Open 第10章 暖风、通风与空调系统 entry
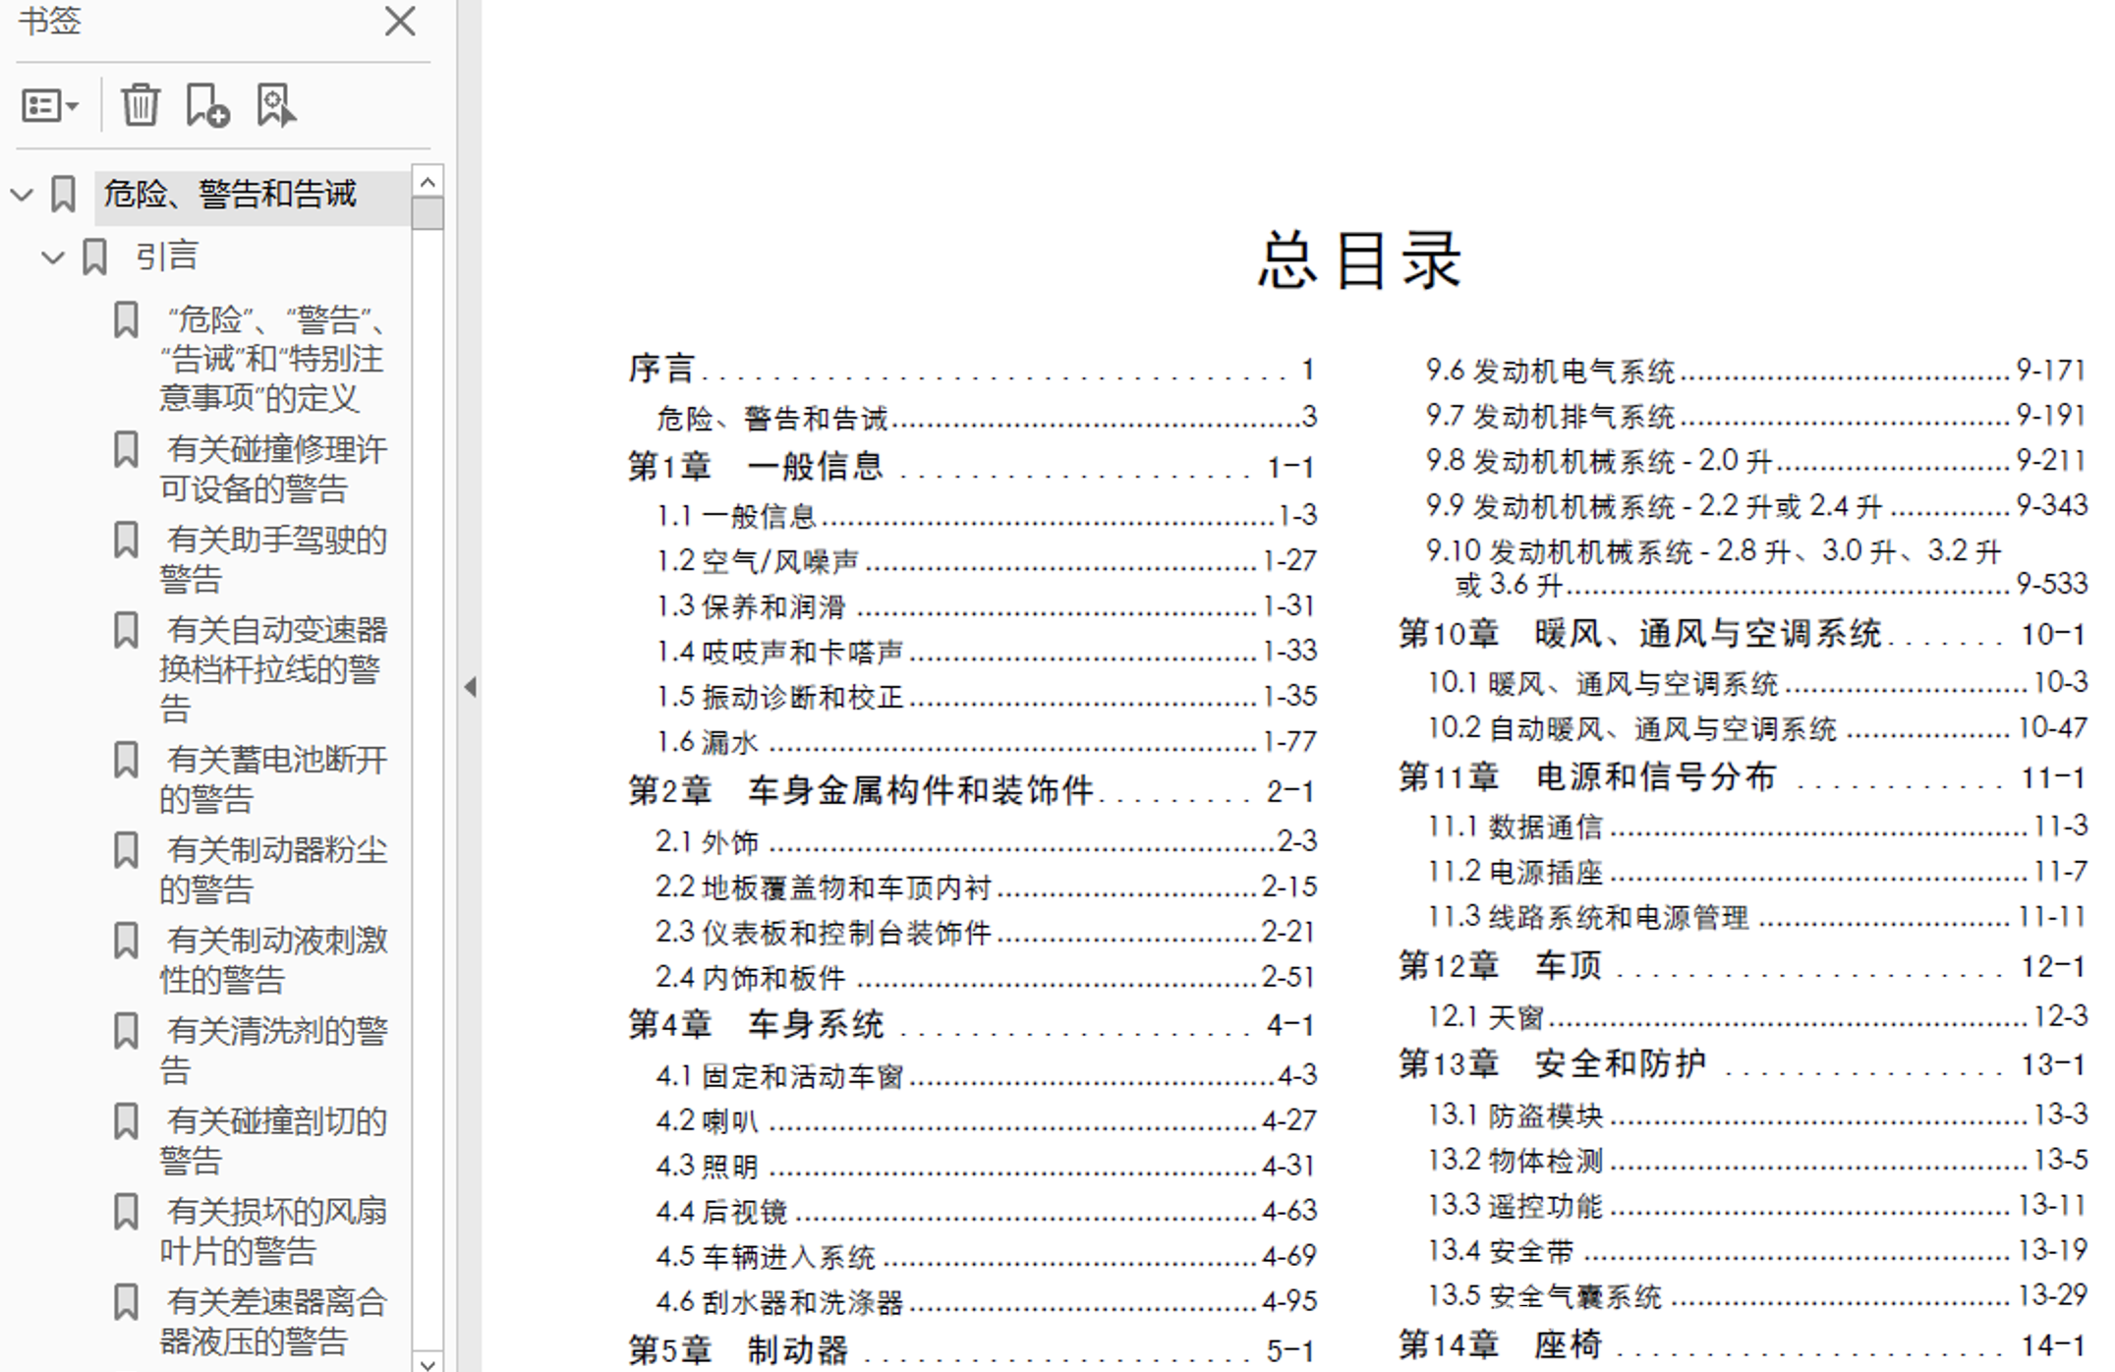This screenshot has width=2115, height=1372. coord(1742,634)
